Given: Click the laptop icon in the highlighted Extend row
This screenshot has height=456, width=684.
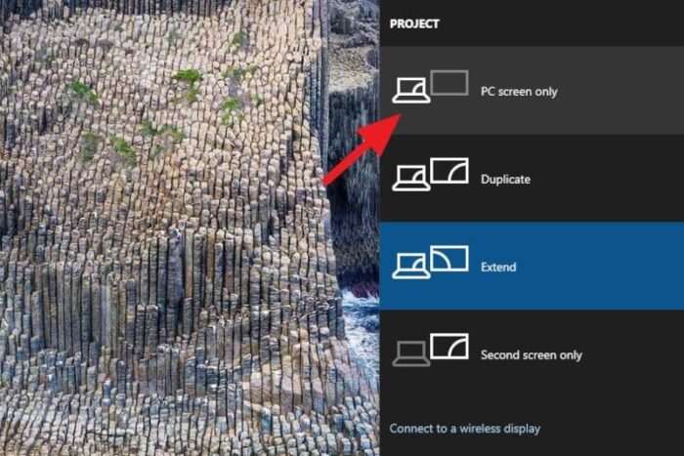Looking at the screenshot, I should tap(411, 266).
